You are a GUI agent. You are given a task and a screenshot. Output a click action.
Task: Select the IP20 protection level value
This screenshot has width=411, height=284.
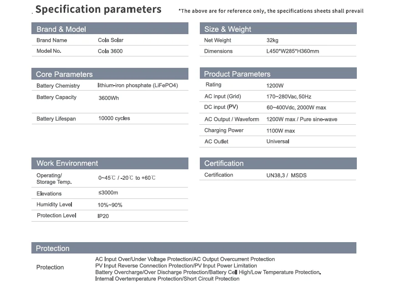coord(103,216)
